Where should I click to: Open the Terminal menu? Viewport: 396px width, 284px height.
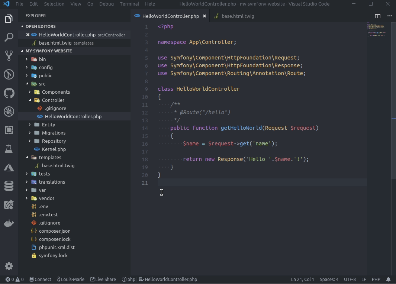point(129,4)
